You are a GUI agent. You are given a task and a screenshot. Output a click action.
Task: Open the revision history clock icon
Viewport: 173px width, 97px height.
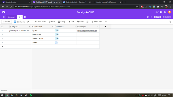coord(151,17)
